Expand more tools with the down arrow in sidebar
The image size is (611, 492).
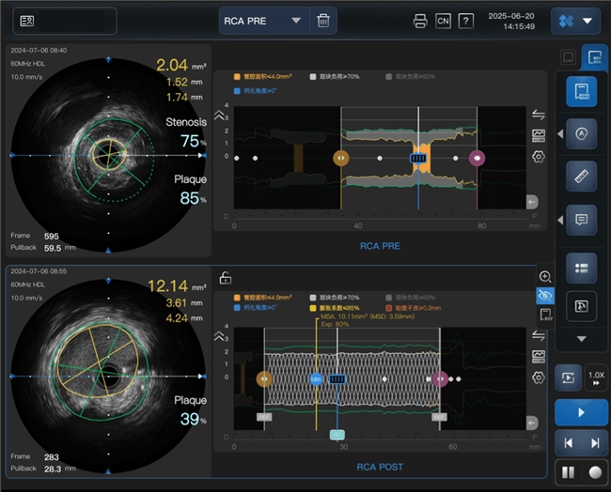point(581,338)
